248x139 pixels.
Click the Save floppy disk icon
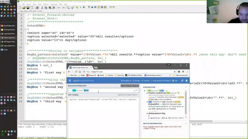point(28,8)
